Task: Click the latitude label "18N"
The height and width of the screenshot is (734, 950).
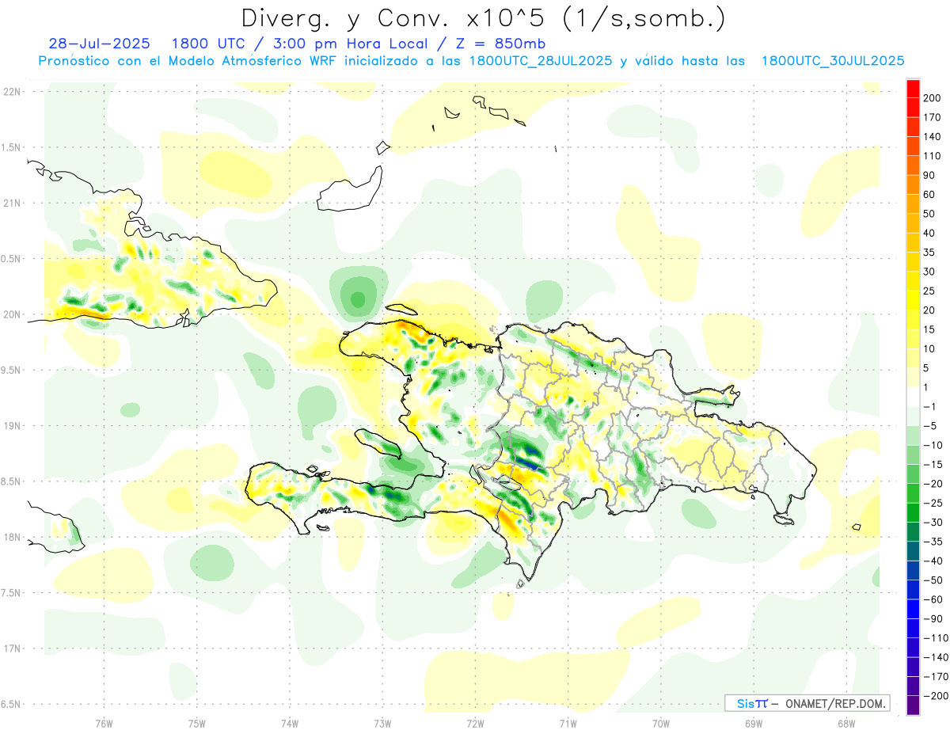Action: 11,537
